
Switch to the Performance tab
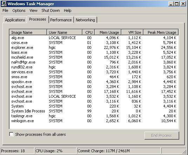tap(61, 20)
